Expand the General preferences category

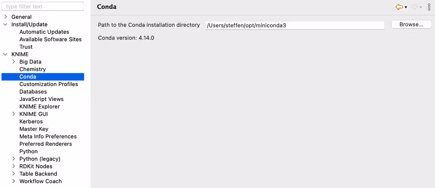[6, 17]
